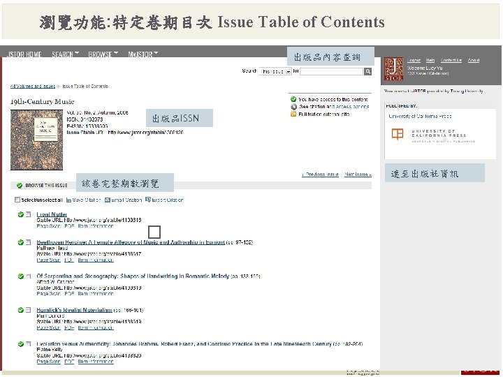This screenshot has width=503, height=377.
Task: Click the All Volumes and Issues breadcrumb
Action: pos(33,87)
